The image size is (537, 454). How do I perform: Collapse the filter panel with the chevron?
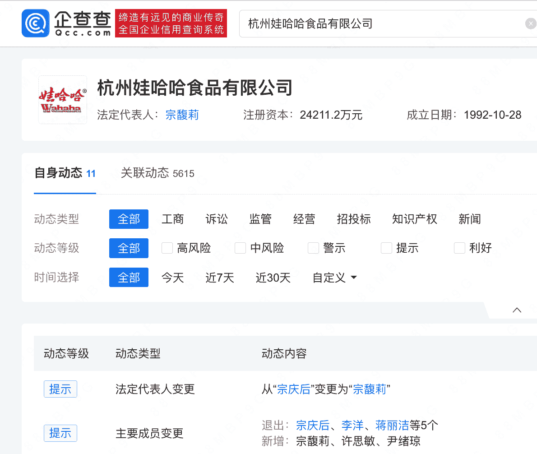tap(516, 310)
